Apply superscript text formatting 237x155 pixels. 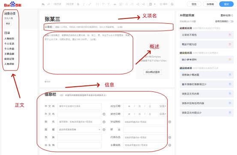(103, 4)
